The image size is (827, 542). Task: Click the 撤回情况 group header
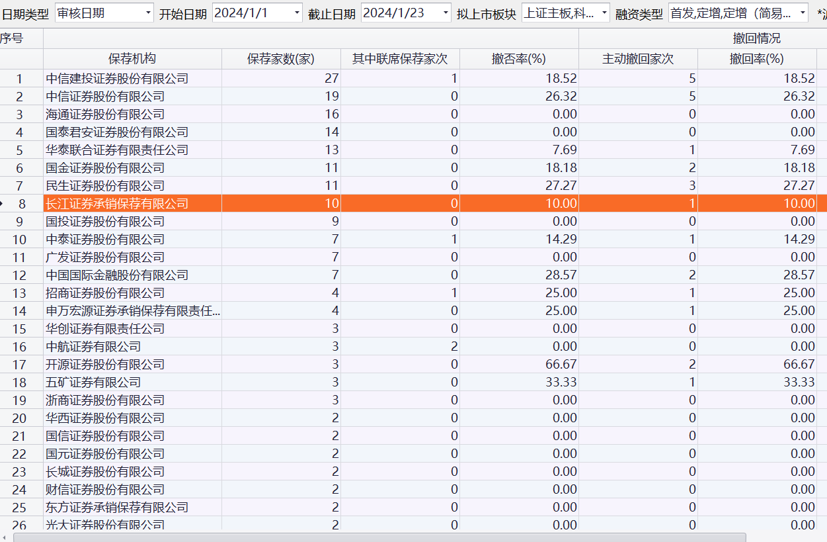[x=756, y=38]
